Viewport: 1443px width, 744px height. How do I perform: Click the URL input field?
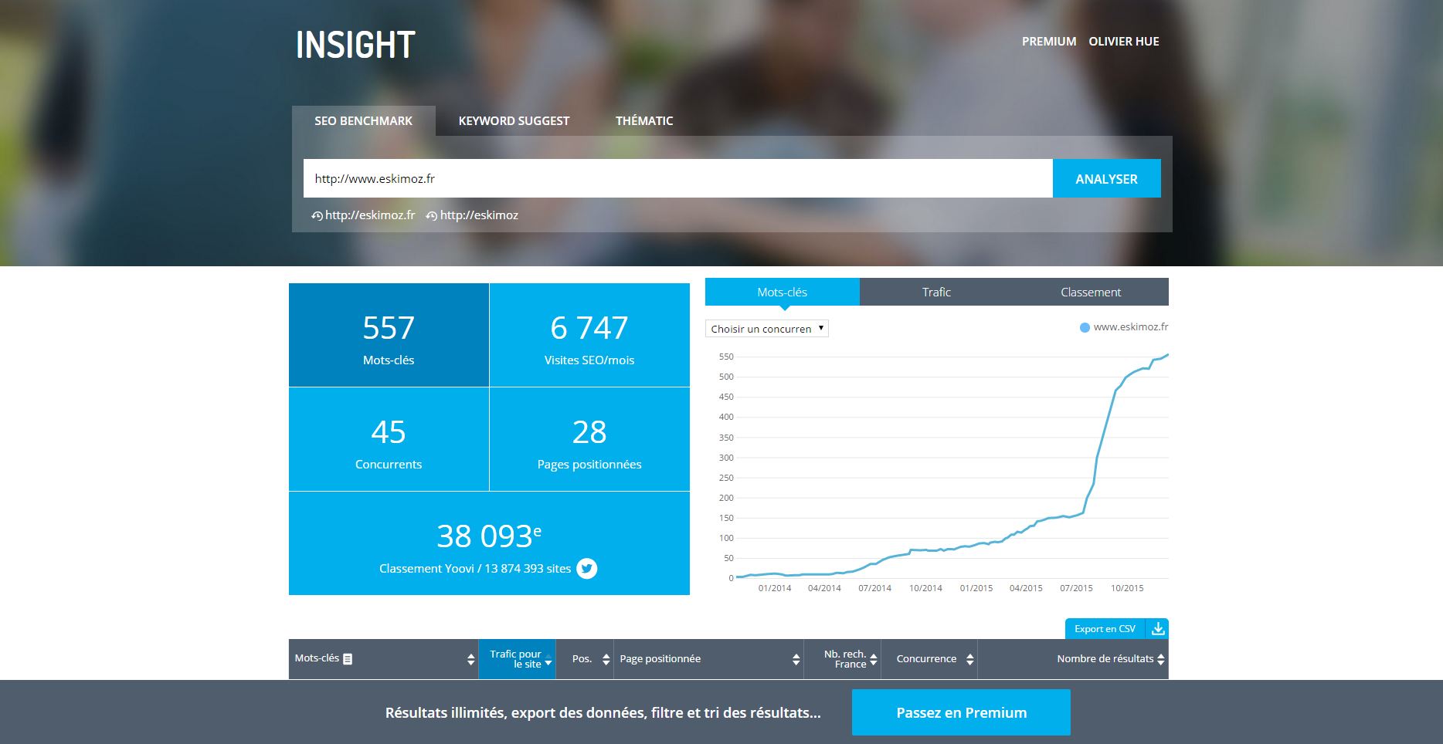[677, 178]
